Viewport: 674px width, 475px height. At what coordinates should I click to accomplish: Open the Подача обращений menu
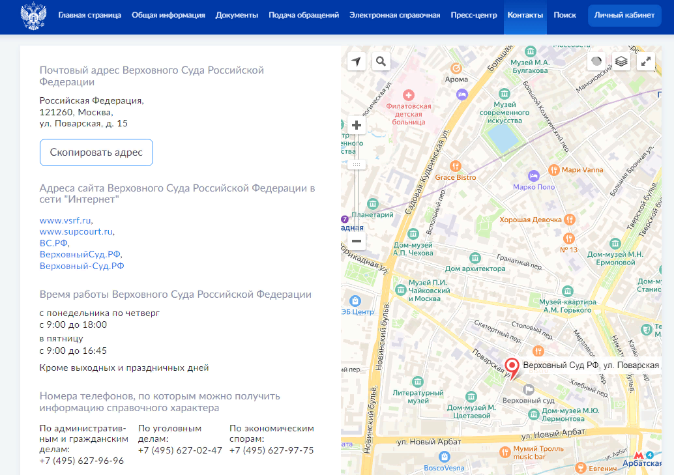pos(304,15)
